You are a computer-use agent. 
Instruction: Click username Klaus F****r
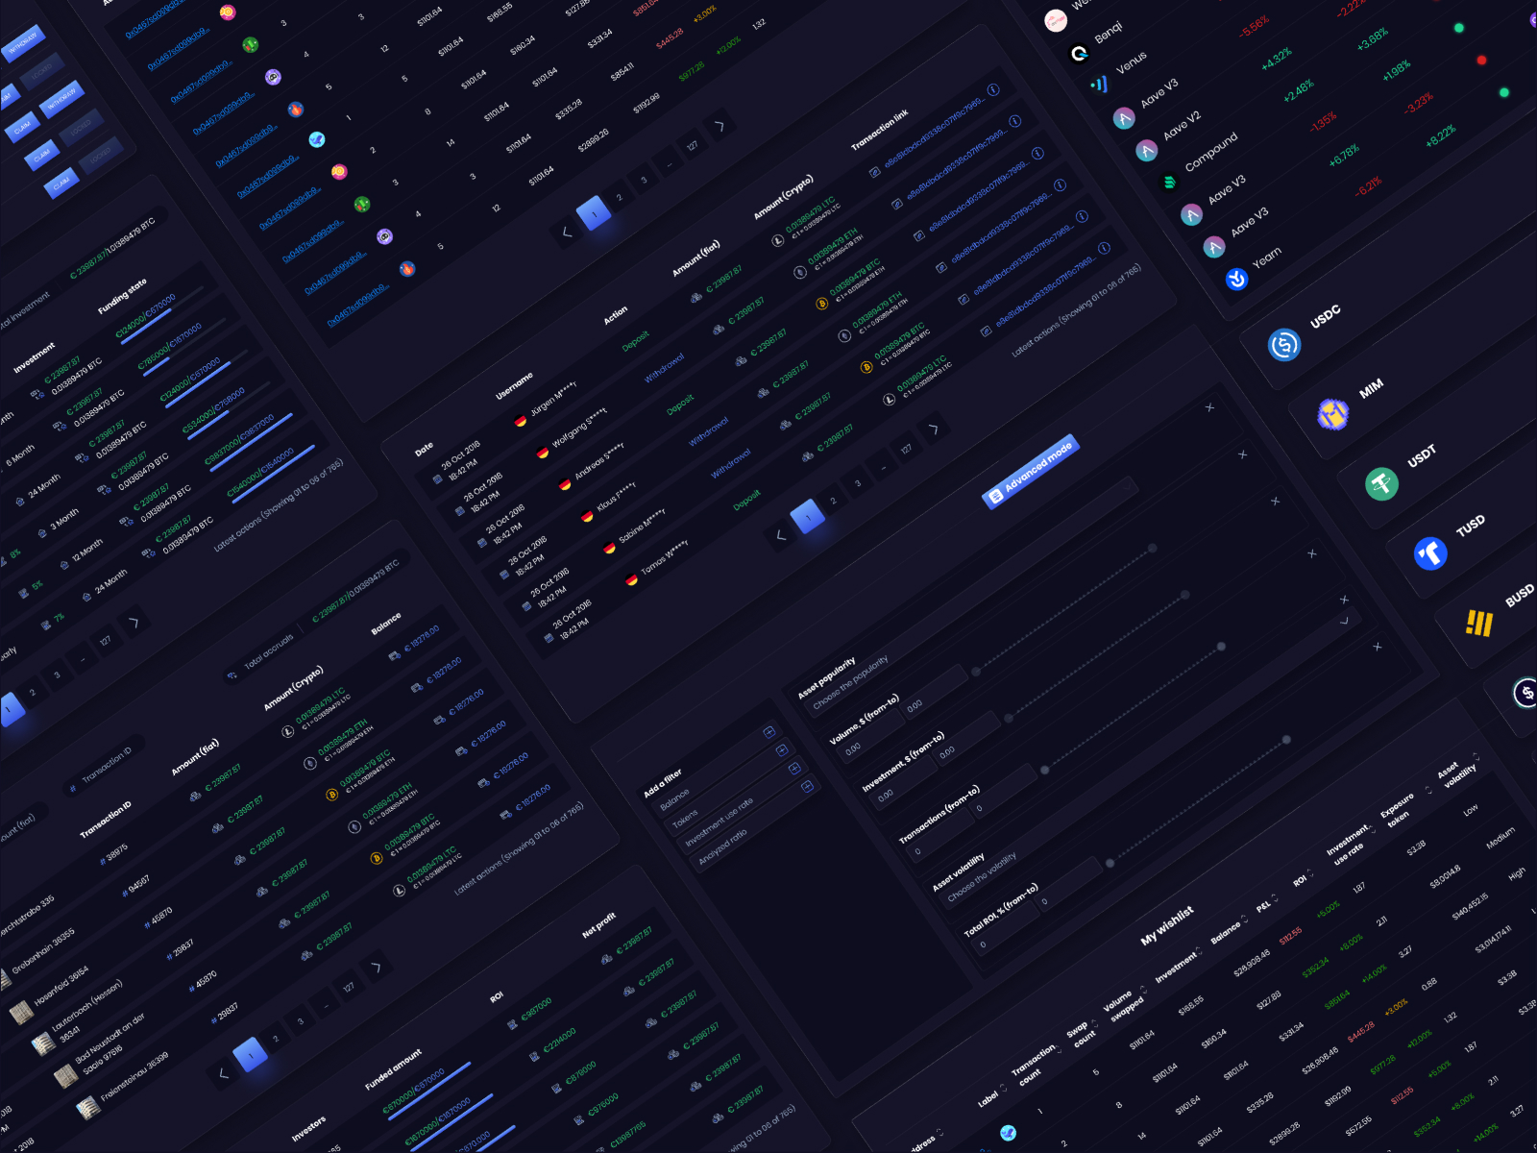point(616,497)
